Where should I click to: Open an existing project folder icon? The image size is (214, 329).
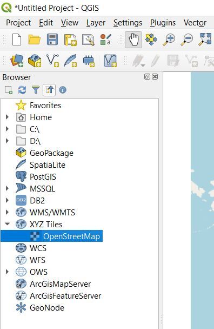click(x=35, y=40)
